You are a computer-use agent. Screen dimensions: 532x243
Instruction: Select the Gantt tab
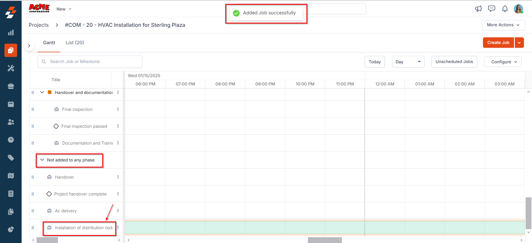pos(49,43)
